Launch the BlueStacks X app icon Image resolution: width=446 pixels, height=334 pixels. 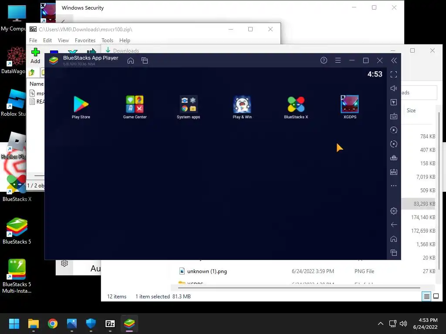[296, 107]
